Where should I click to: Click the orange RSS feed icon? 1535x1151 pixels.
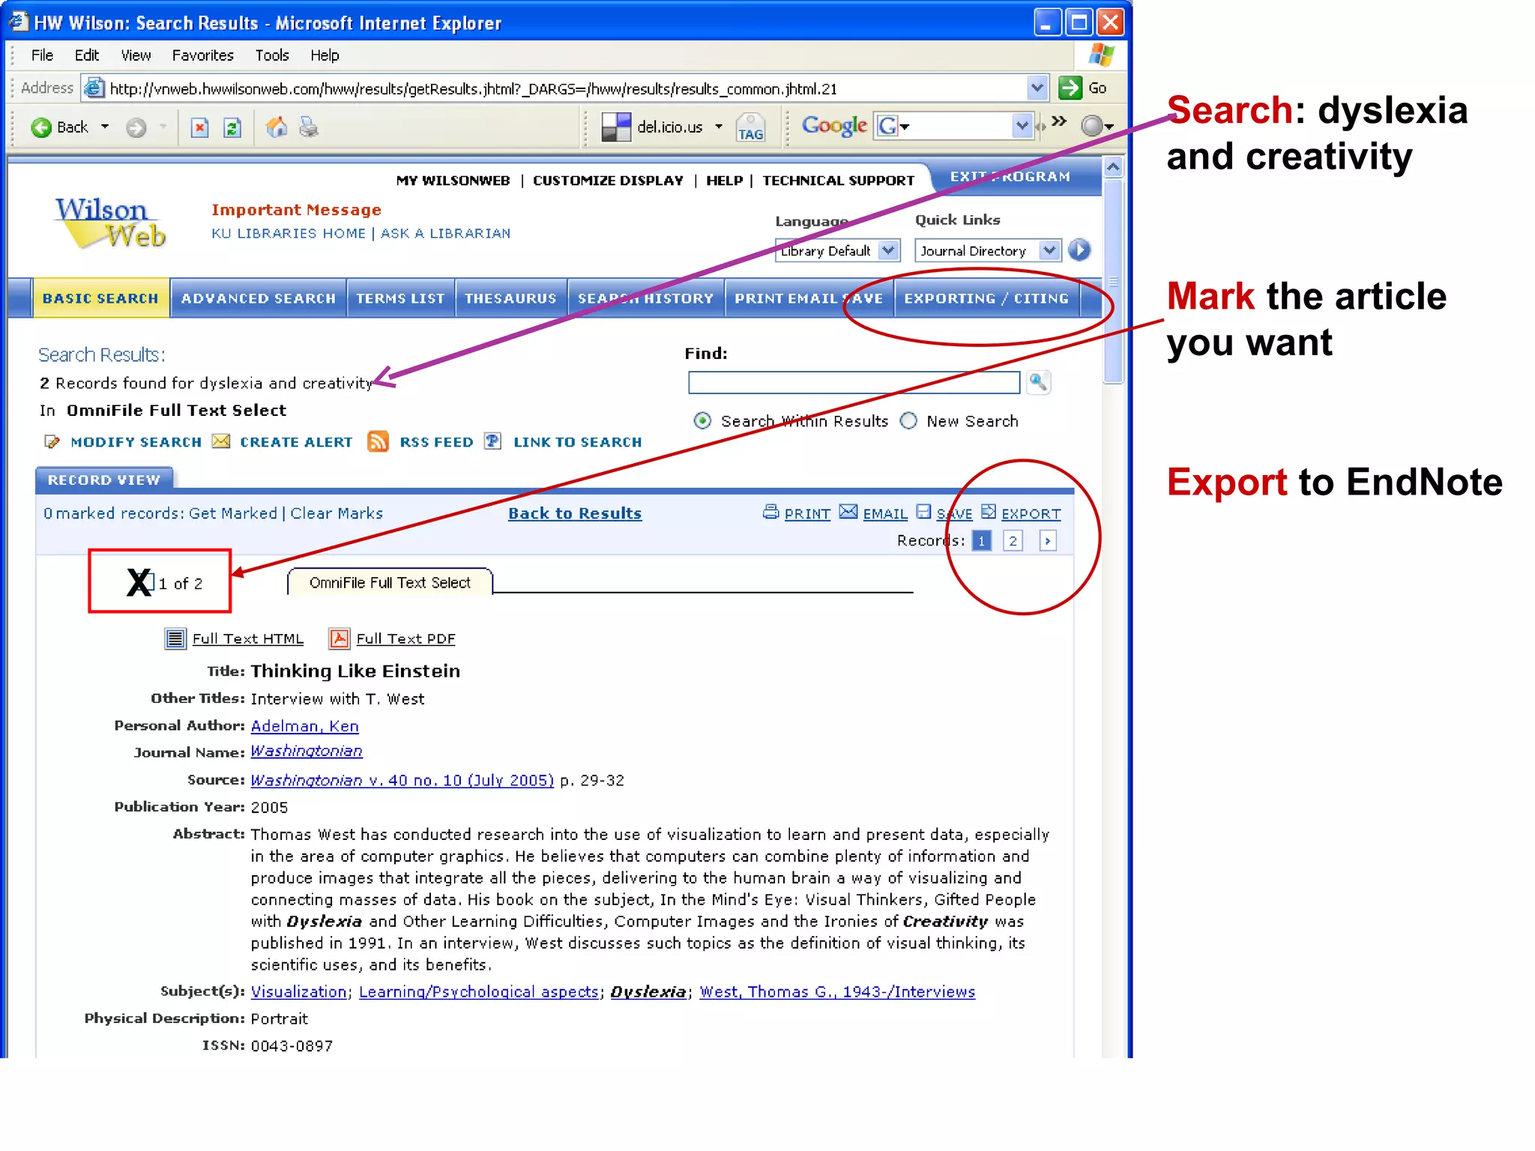coord(378,441)
